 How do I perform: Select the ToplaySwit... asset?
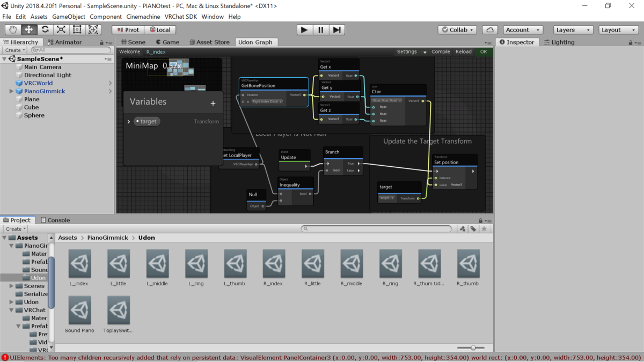[x=119, y=314]
